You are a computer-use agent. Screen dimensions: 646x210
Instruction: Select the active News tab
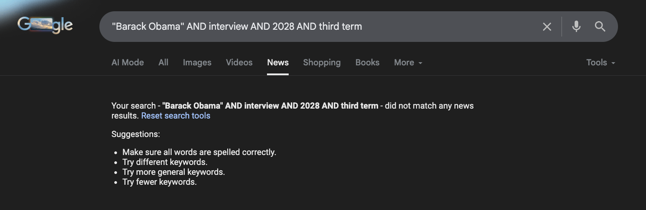tap(278, 63)
